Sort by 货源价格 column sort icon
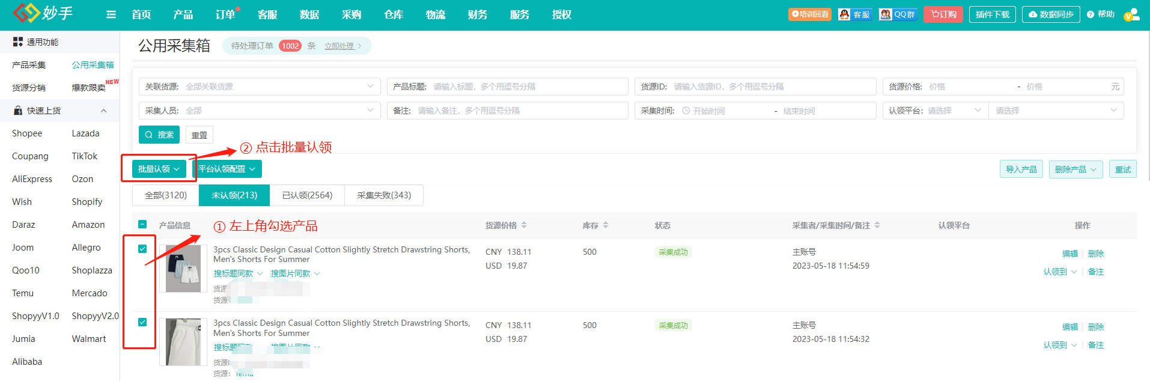 (524, 225)
